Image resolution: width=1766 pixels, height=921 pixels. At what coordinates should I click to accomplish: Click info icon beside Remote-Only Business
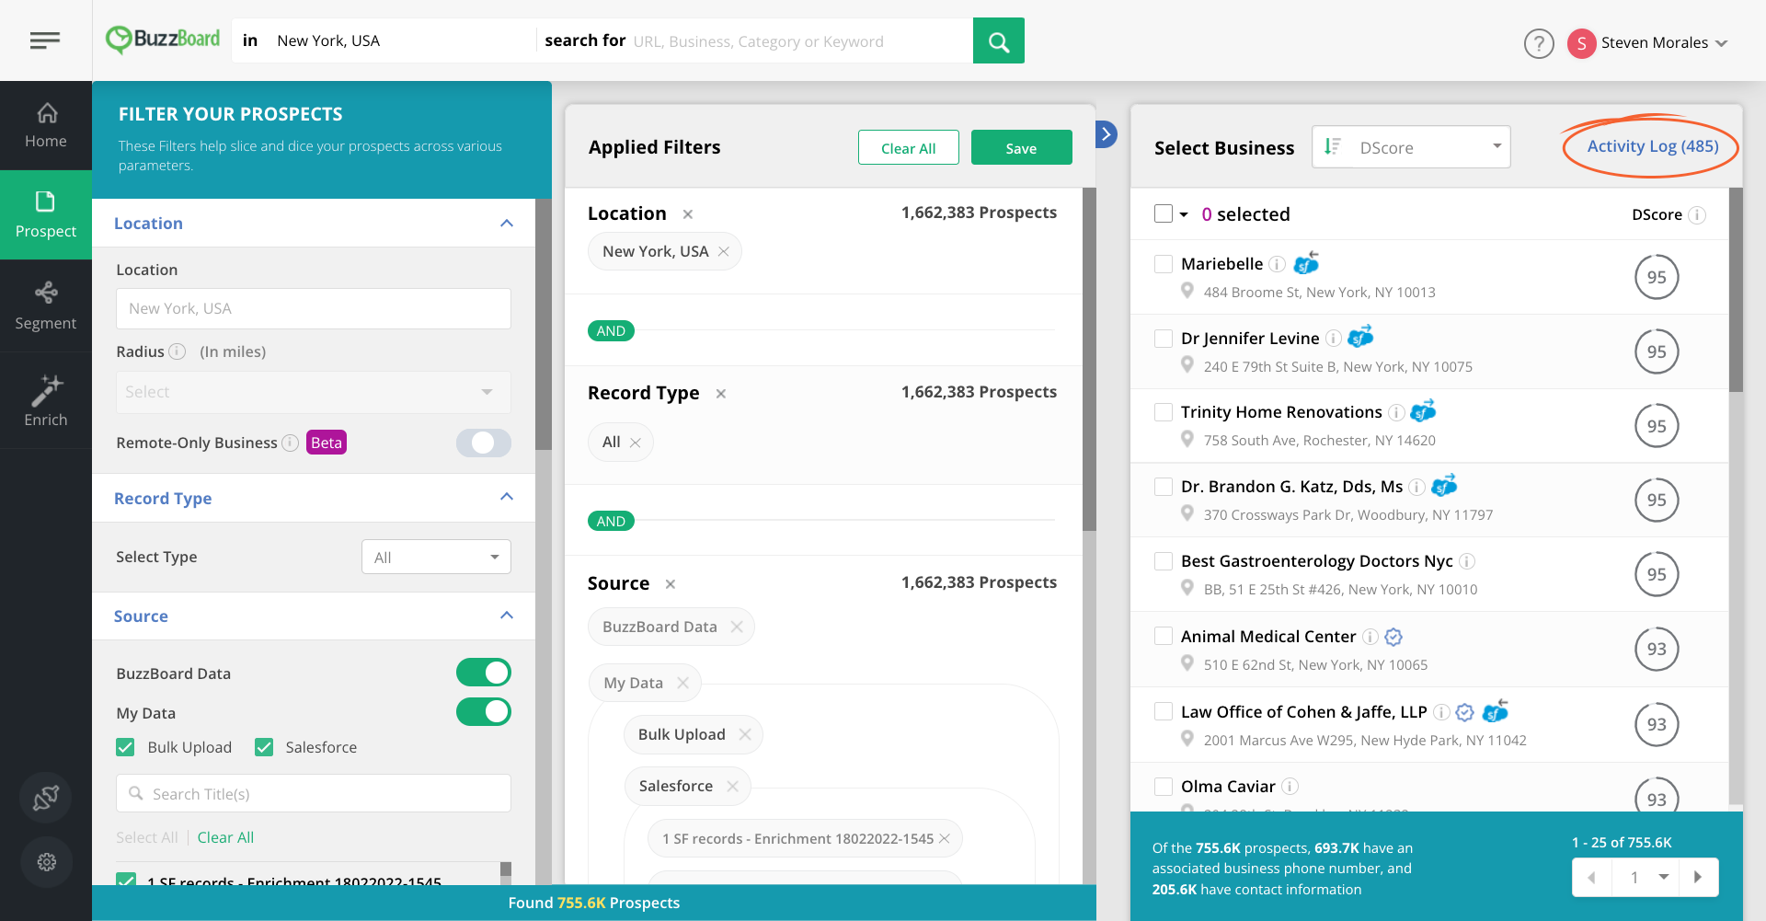291,443
